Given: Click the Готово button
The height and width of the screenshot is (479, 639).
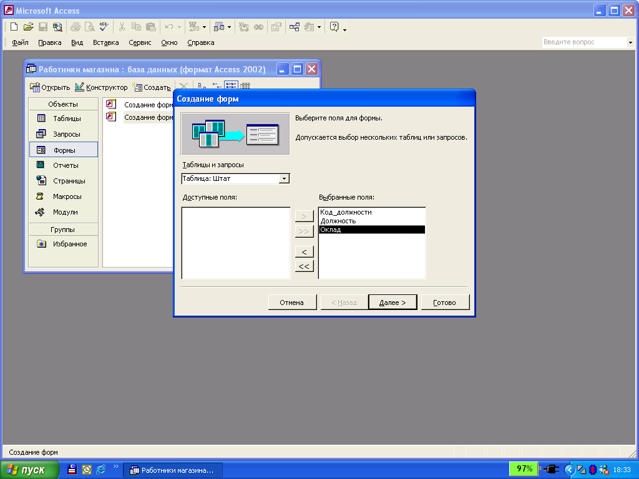Looking at the screenshot, I should tap(445, 302).
